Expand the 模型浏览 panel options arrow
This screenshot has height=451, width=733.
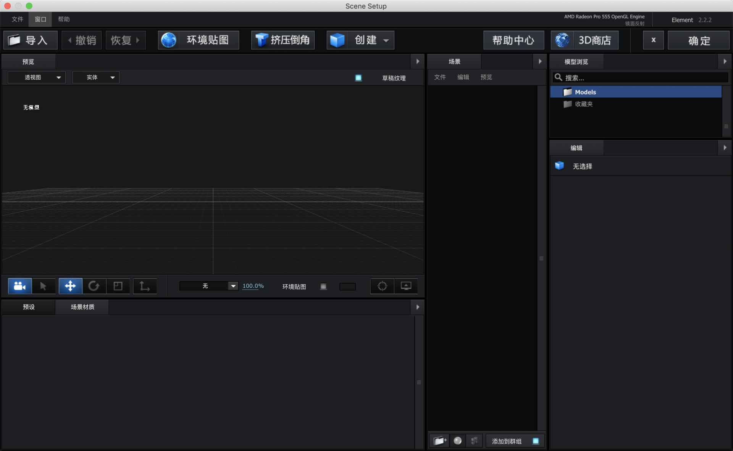point(725,61)
